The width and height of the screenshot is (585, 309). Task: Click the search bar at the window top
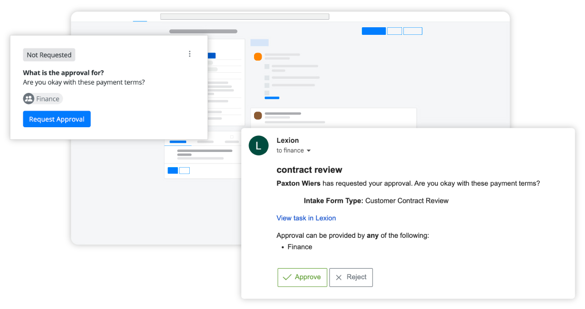(244, 16)
